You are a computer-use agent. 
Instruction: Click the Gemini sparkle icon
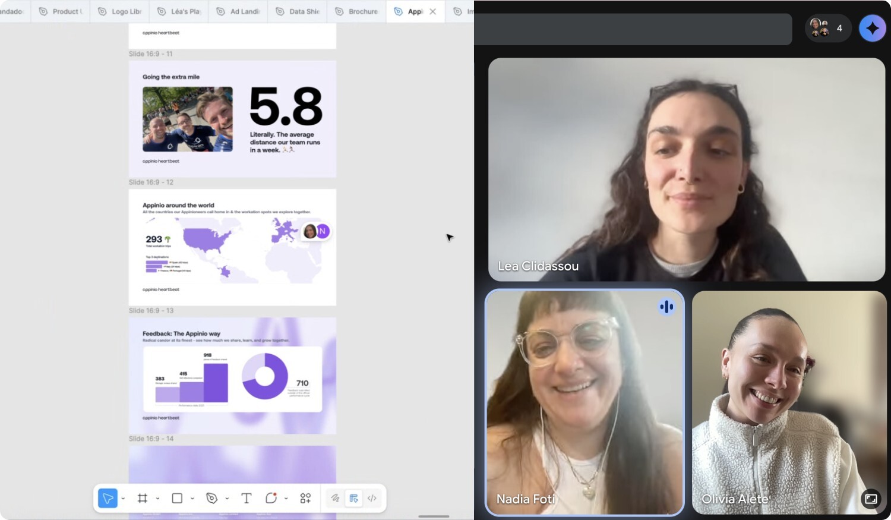coord(872,28)
